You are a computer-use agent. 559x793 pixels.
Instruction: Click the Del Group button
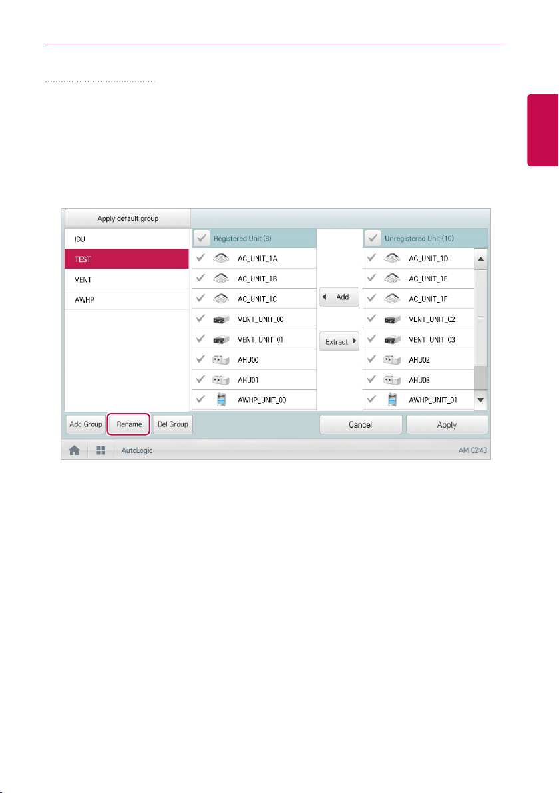click(172, 425)
